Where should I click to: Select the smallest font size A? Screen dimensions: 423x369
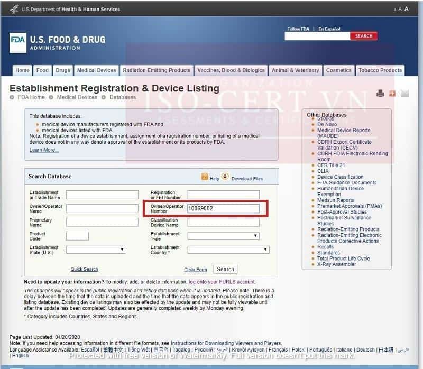click(394, 10)
